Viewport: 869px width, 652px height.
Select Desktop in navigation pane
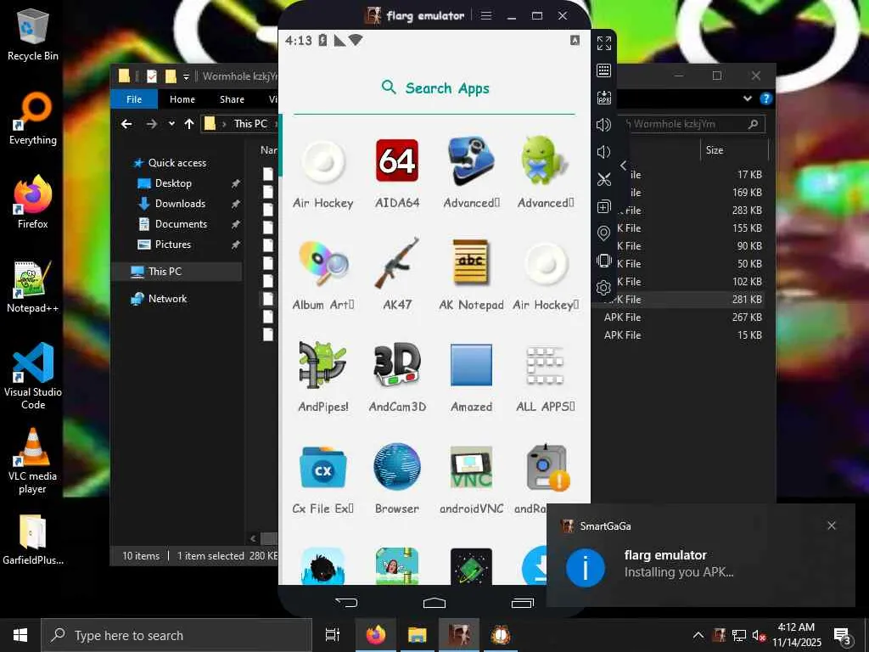coord(173,183)
